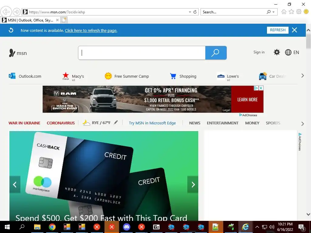The width and height of the screenshot is (311, 233).
Task: Change language via EN globe
Action: (292, 52)
